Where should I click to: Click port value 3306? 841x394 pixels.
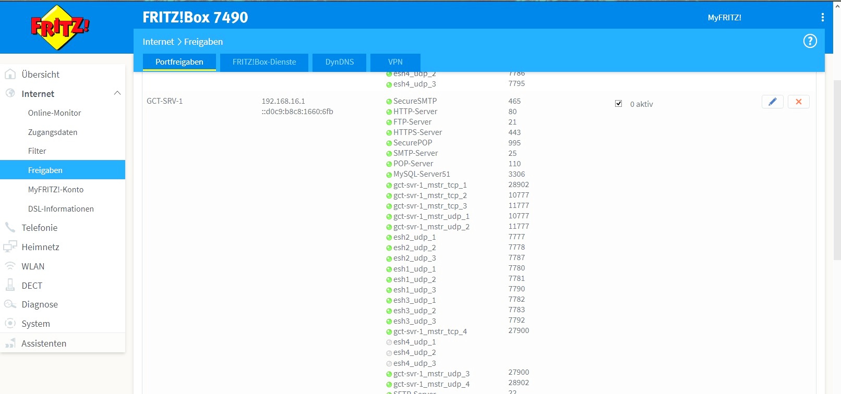point(516,174)
